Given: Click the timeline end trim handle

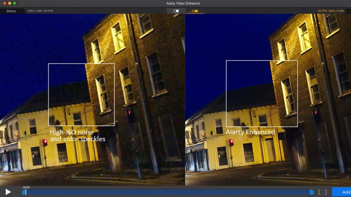Looking at the screenshot, I should tap(312, 192).
